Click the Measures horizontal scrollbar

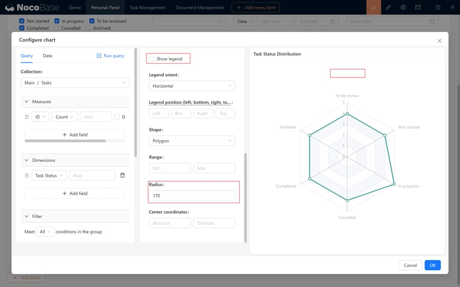65,141
